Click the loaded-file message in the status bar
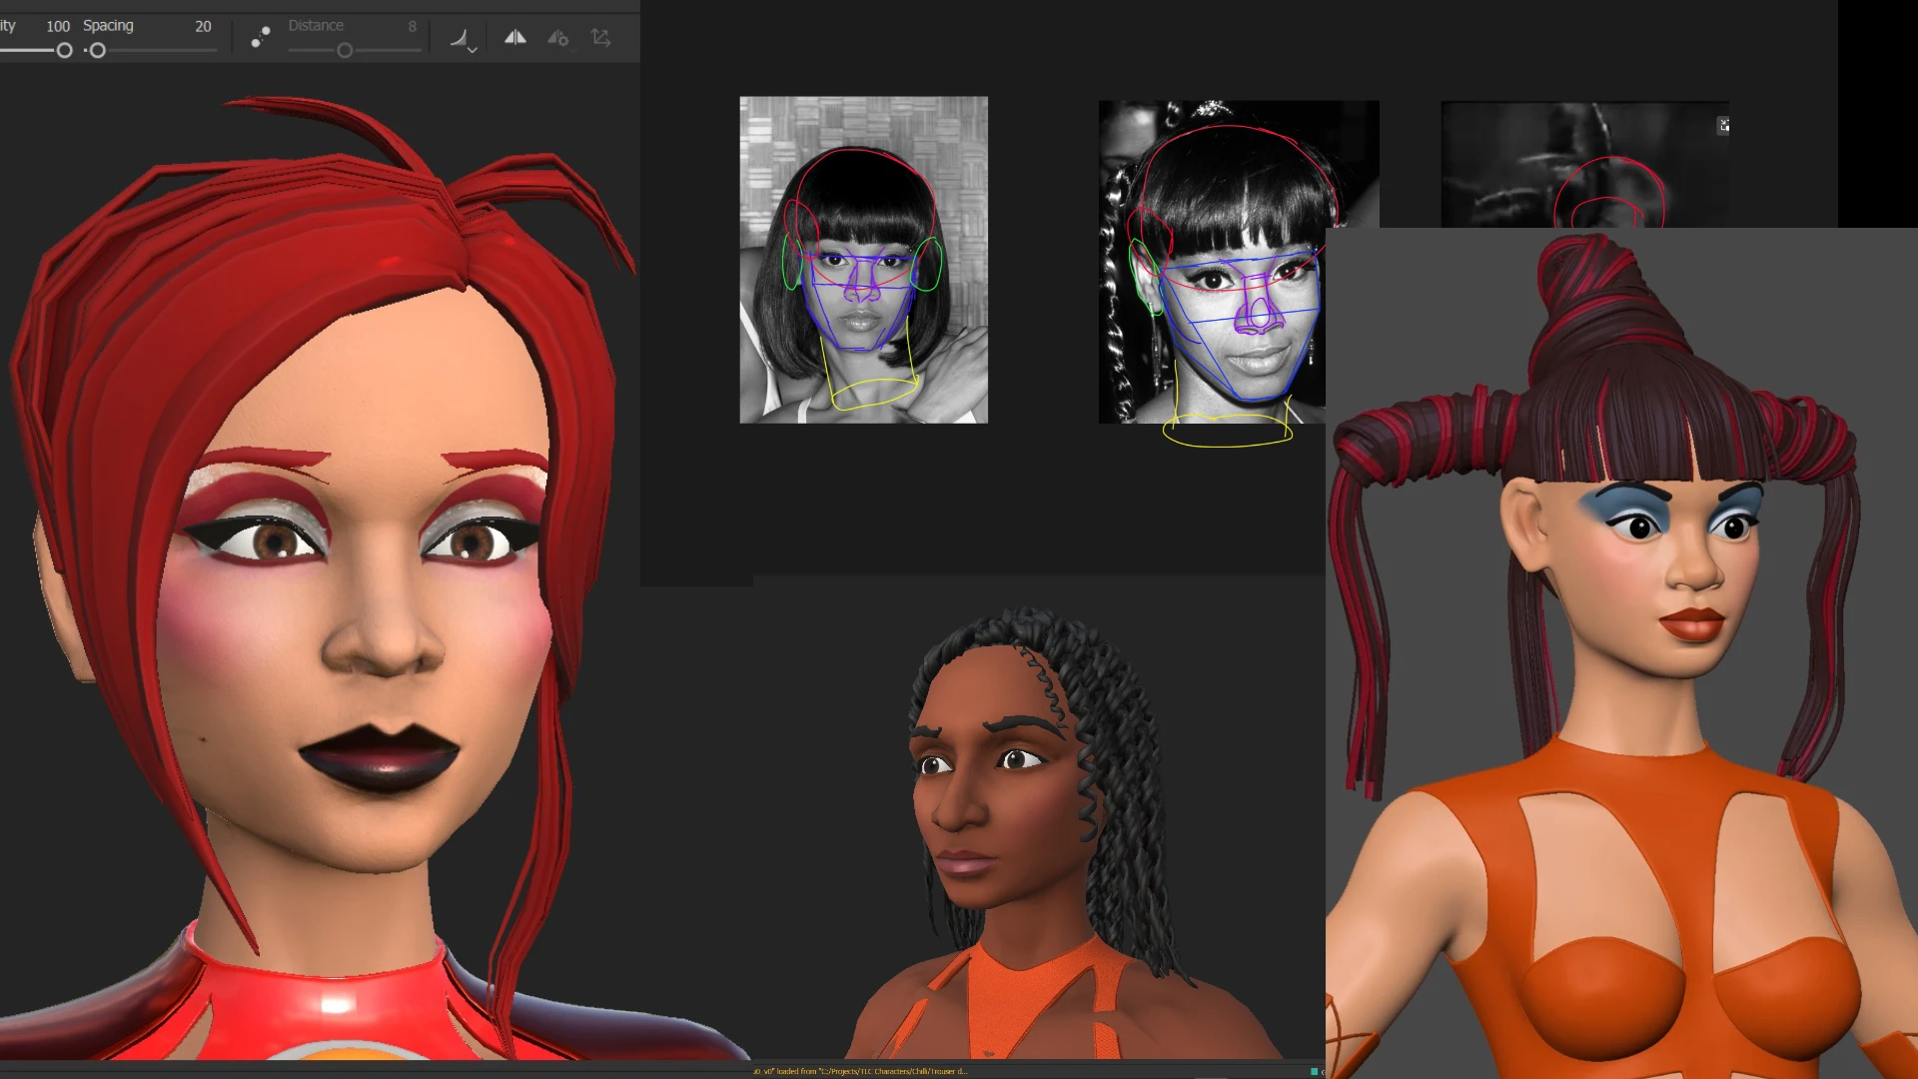The image size is (1918, 1079). (859, 1071)
